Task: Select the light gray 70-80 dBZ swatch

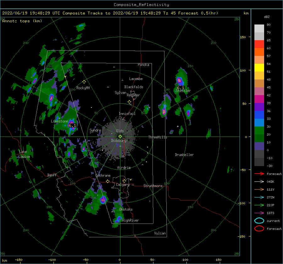Action: 259,29
